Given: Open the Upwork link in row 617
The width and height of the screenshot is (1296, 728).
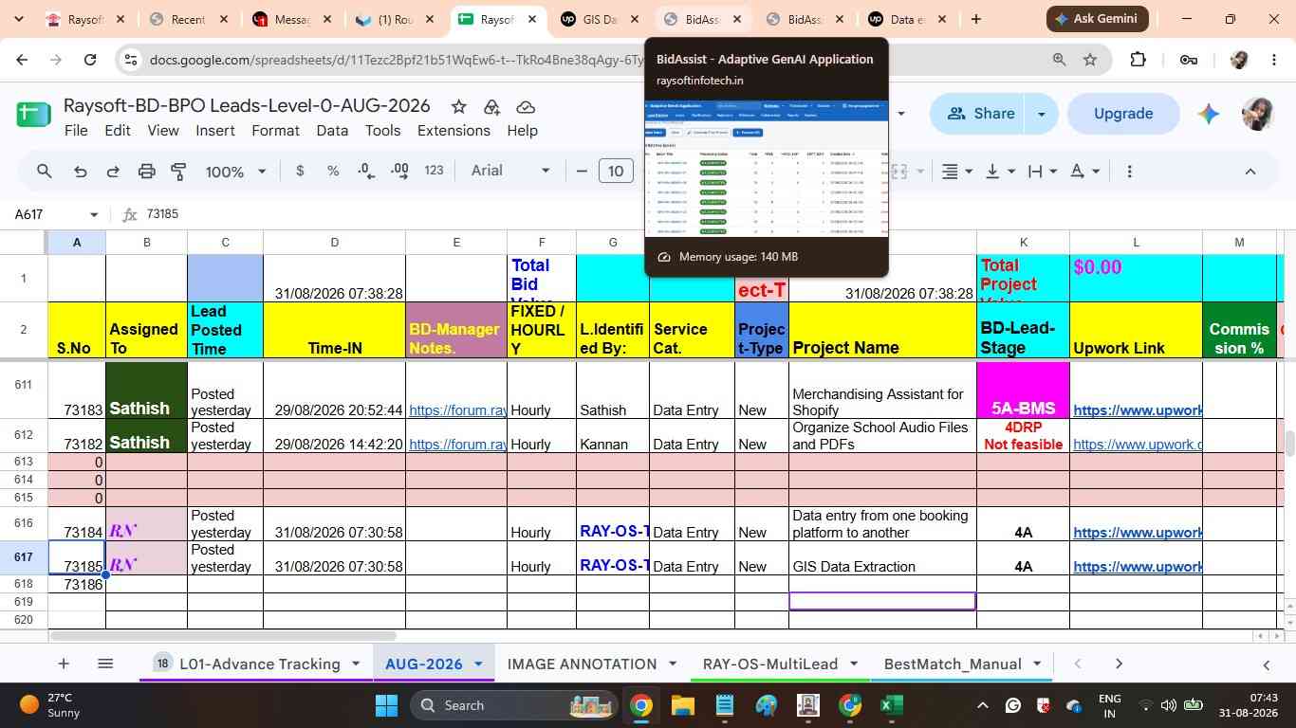Looking at the screenshot, I should pos(1137,567).
